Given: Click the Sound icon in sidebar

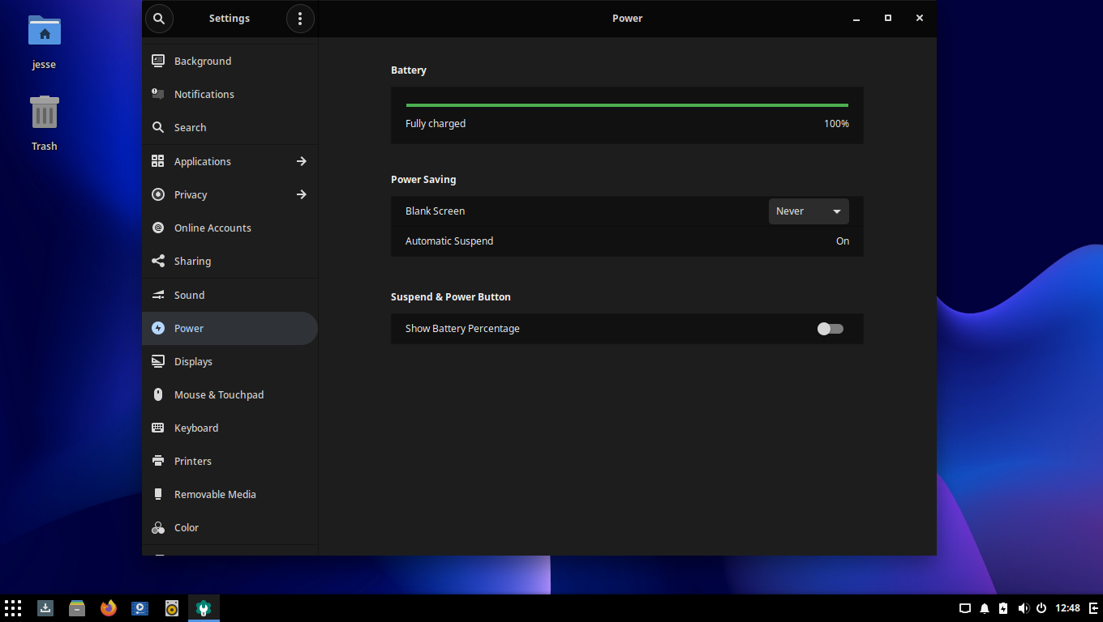Looking at the screenshot, I should pos(158,295).
